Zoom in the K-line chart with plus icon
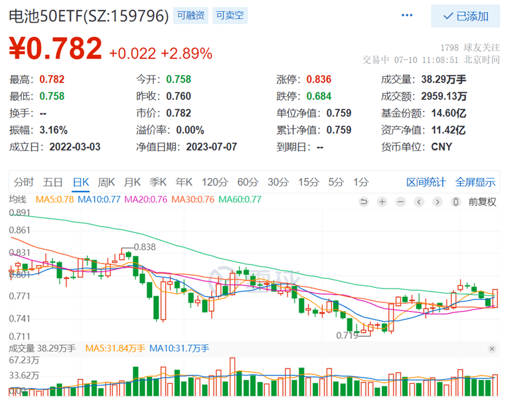512x398 pixels. (x=383, y=201)
